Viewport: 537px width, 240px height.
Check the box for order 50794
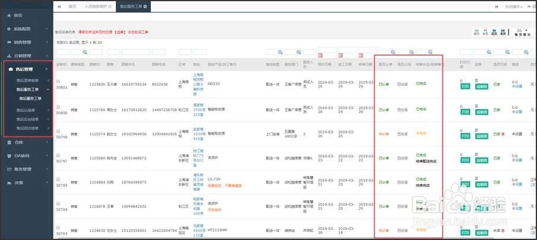pos(58,203)
